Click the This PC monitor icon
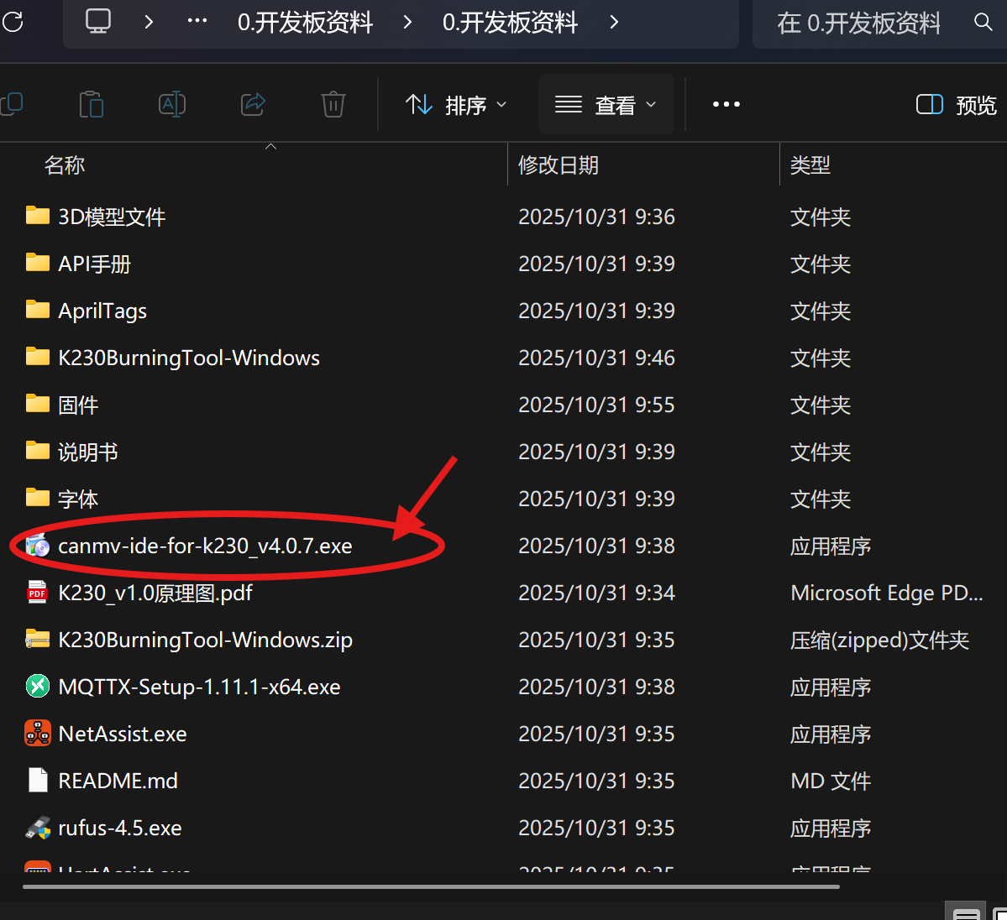 [98, 22]
